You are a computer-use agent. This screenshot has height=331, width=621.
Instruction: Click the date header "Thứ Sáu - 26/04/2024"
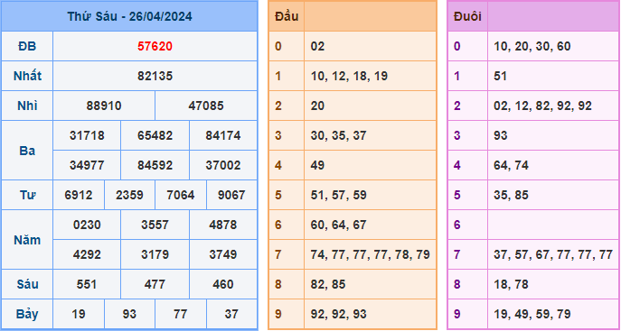pyautogui.click(x=129, y=16)
